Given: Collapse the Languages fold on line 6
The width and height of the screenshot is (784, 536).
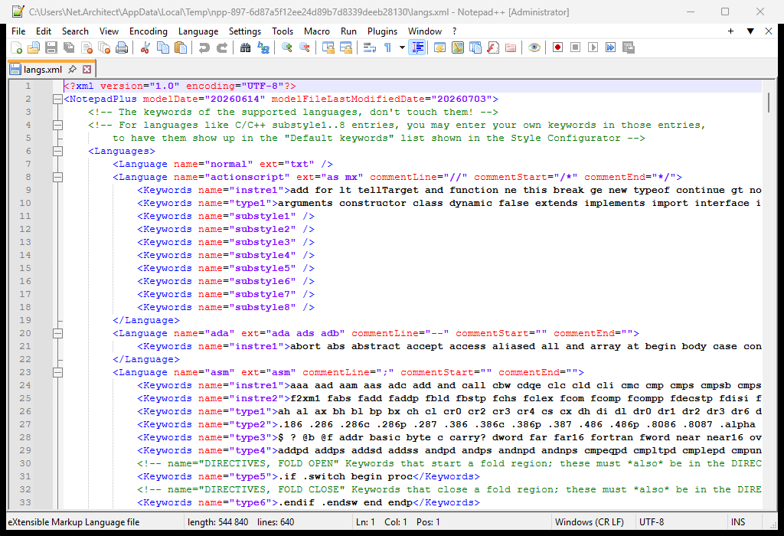Looking at the screenshot, I should pyautogui.click(x=58, y=151).
